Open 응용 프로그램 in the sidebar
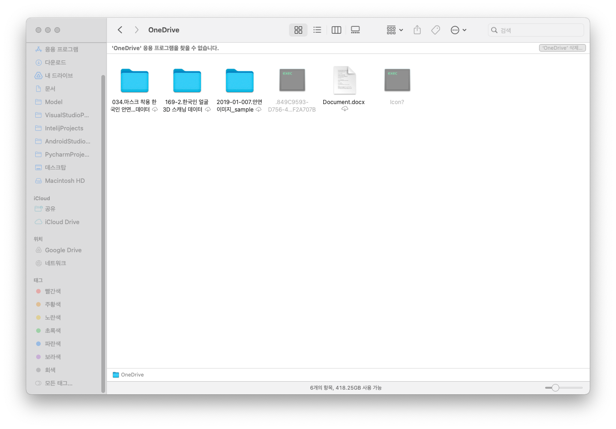Viewport: 616px width, 429px height. click(x=61, y=49)
